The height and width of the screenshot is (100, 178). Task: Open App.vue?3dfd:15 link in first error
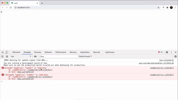pyautogui.click(x=26, y=72)
